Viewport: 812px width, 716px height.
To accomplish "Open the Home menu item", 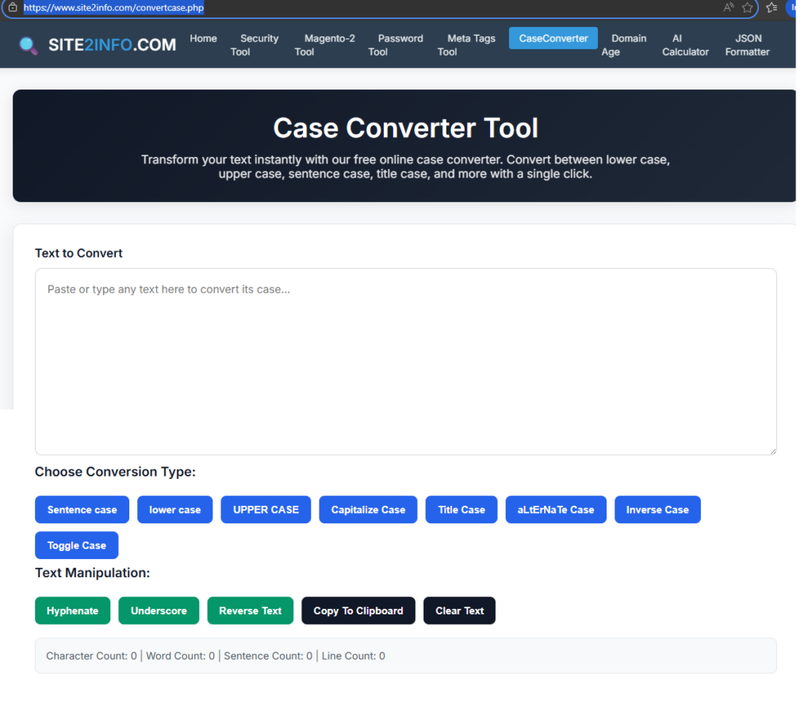I will click(203, 38).
